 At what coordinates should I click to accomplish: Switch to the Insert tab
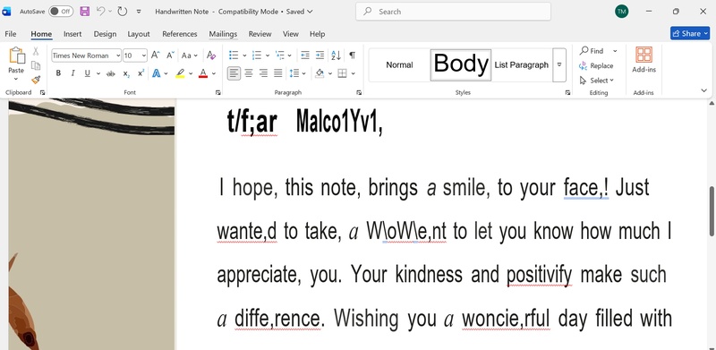point(72,34)
